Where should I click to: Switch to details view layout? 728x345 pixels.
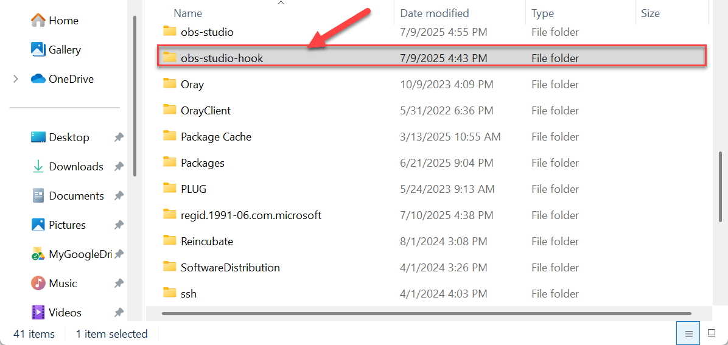point(689,333)
